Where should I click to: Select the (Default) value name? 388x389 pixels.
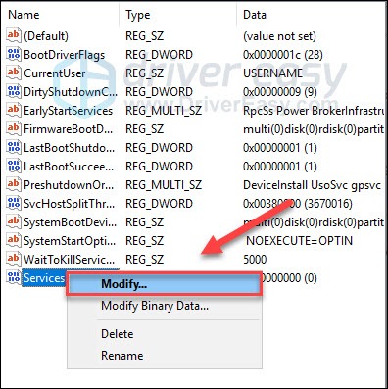coord(46,36)
